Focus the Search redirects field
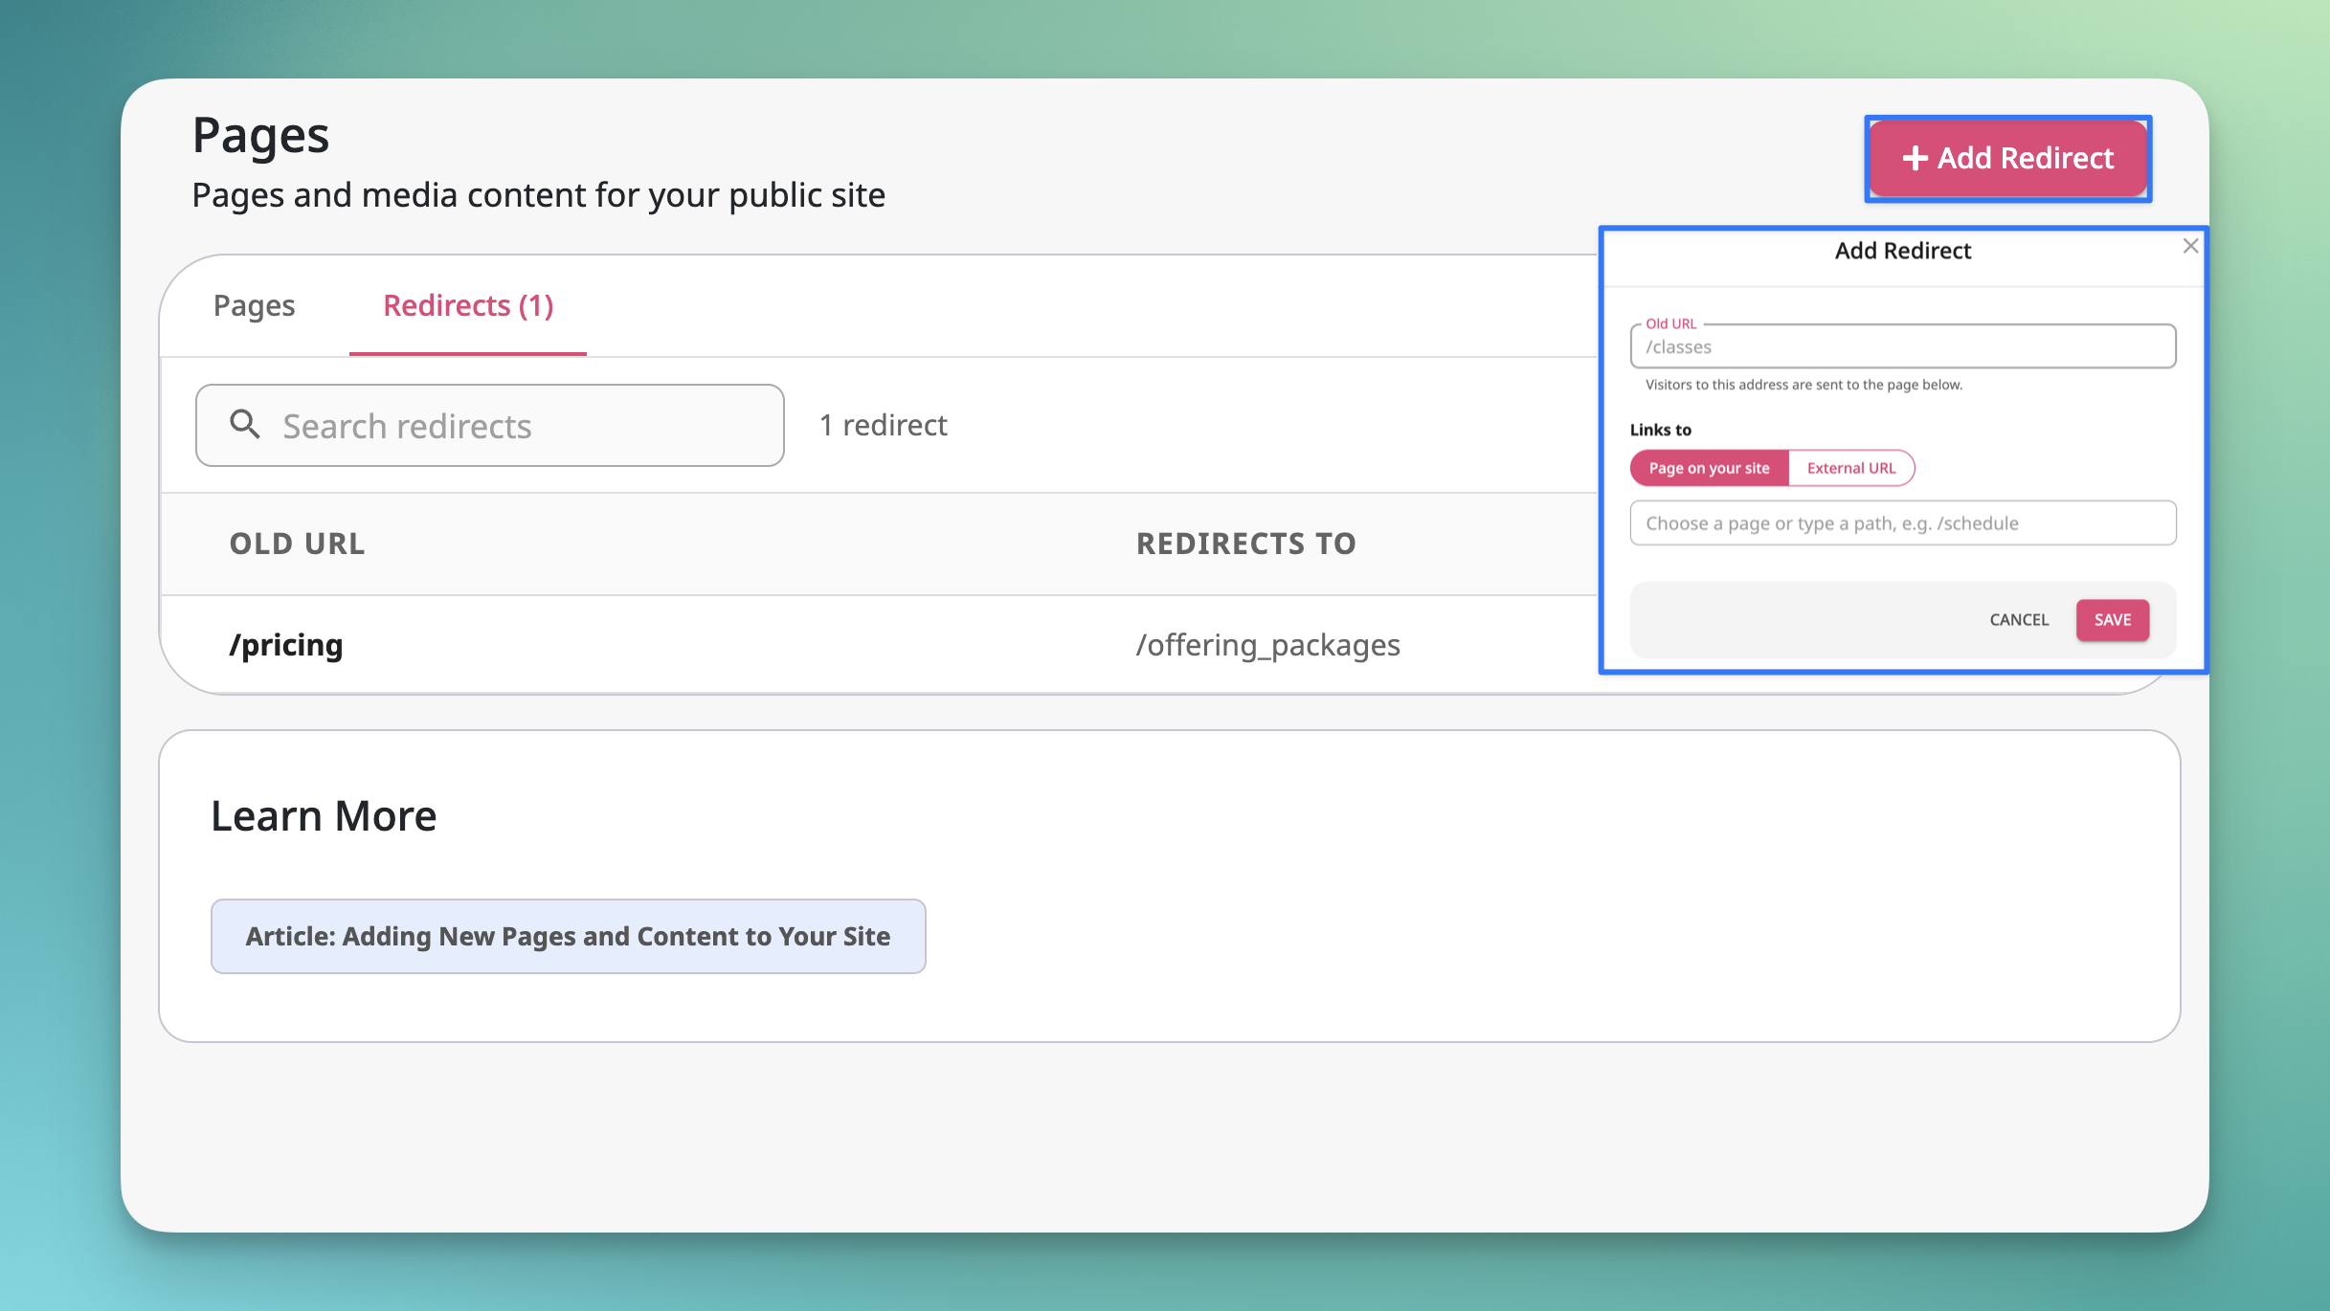The width and height of the screenshot is (2330, 1311). click(x=490, y=426)
